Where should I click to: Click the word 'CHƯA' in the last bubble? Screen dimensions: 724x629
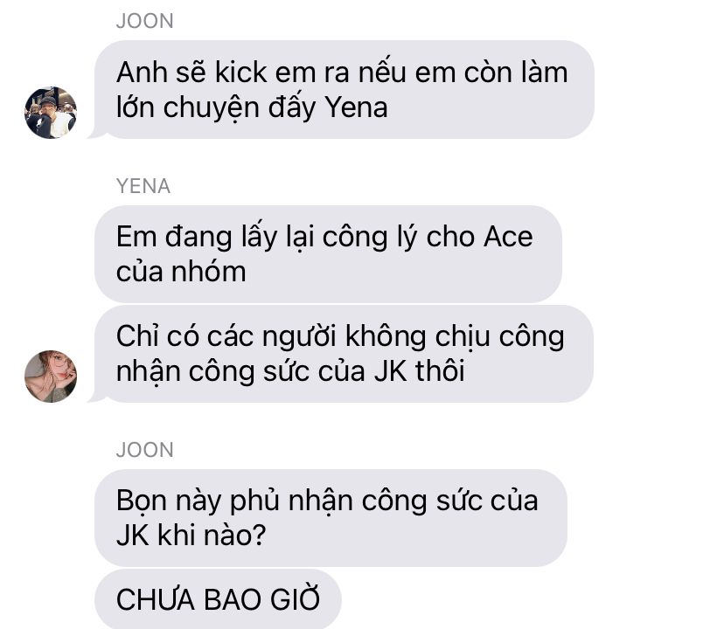pos(156,599)
